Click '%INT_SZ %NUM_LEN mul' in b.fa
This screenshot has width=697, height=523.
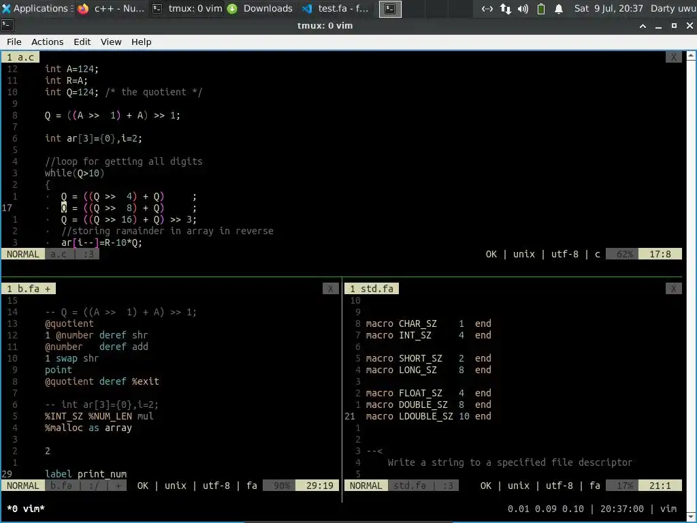[99, 416]
